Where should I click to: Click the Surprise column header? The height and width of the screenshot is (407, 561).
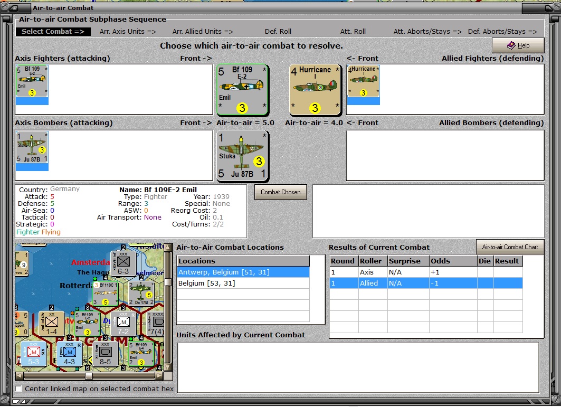point(408,261)
